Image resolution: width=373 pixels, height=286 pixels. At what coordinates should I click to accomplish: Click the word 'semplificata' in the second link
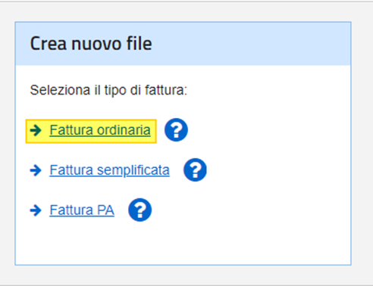click(133, 170)
